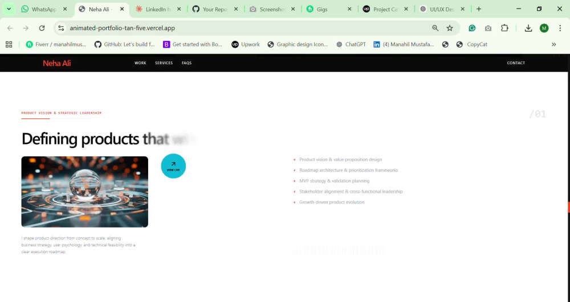Switch to the Project Cat tab
The image size is (570, 302).
385,10
